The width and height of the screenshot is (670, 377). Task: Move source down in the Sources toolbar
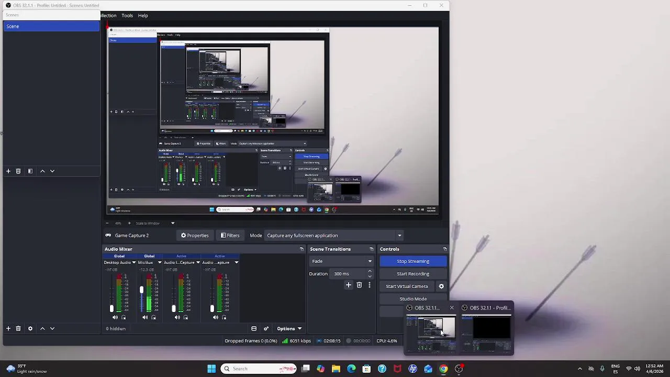[x=52, y=328]
